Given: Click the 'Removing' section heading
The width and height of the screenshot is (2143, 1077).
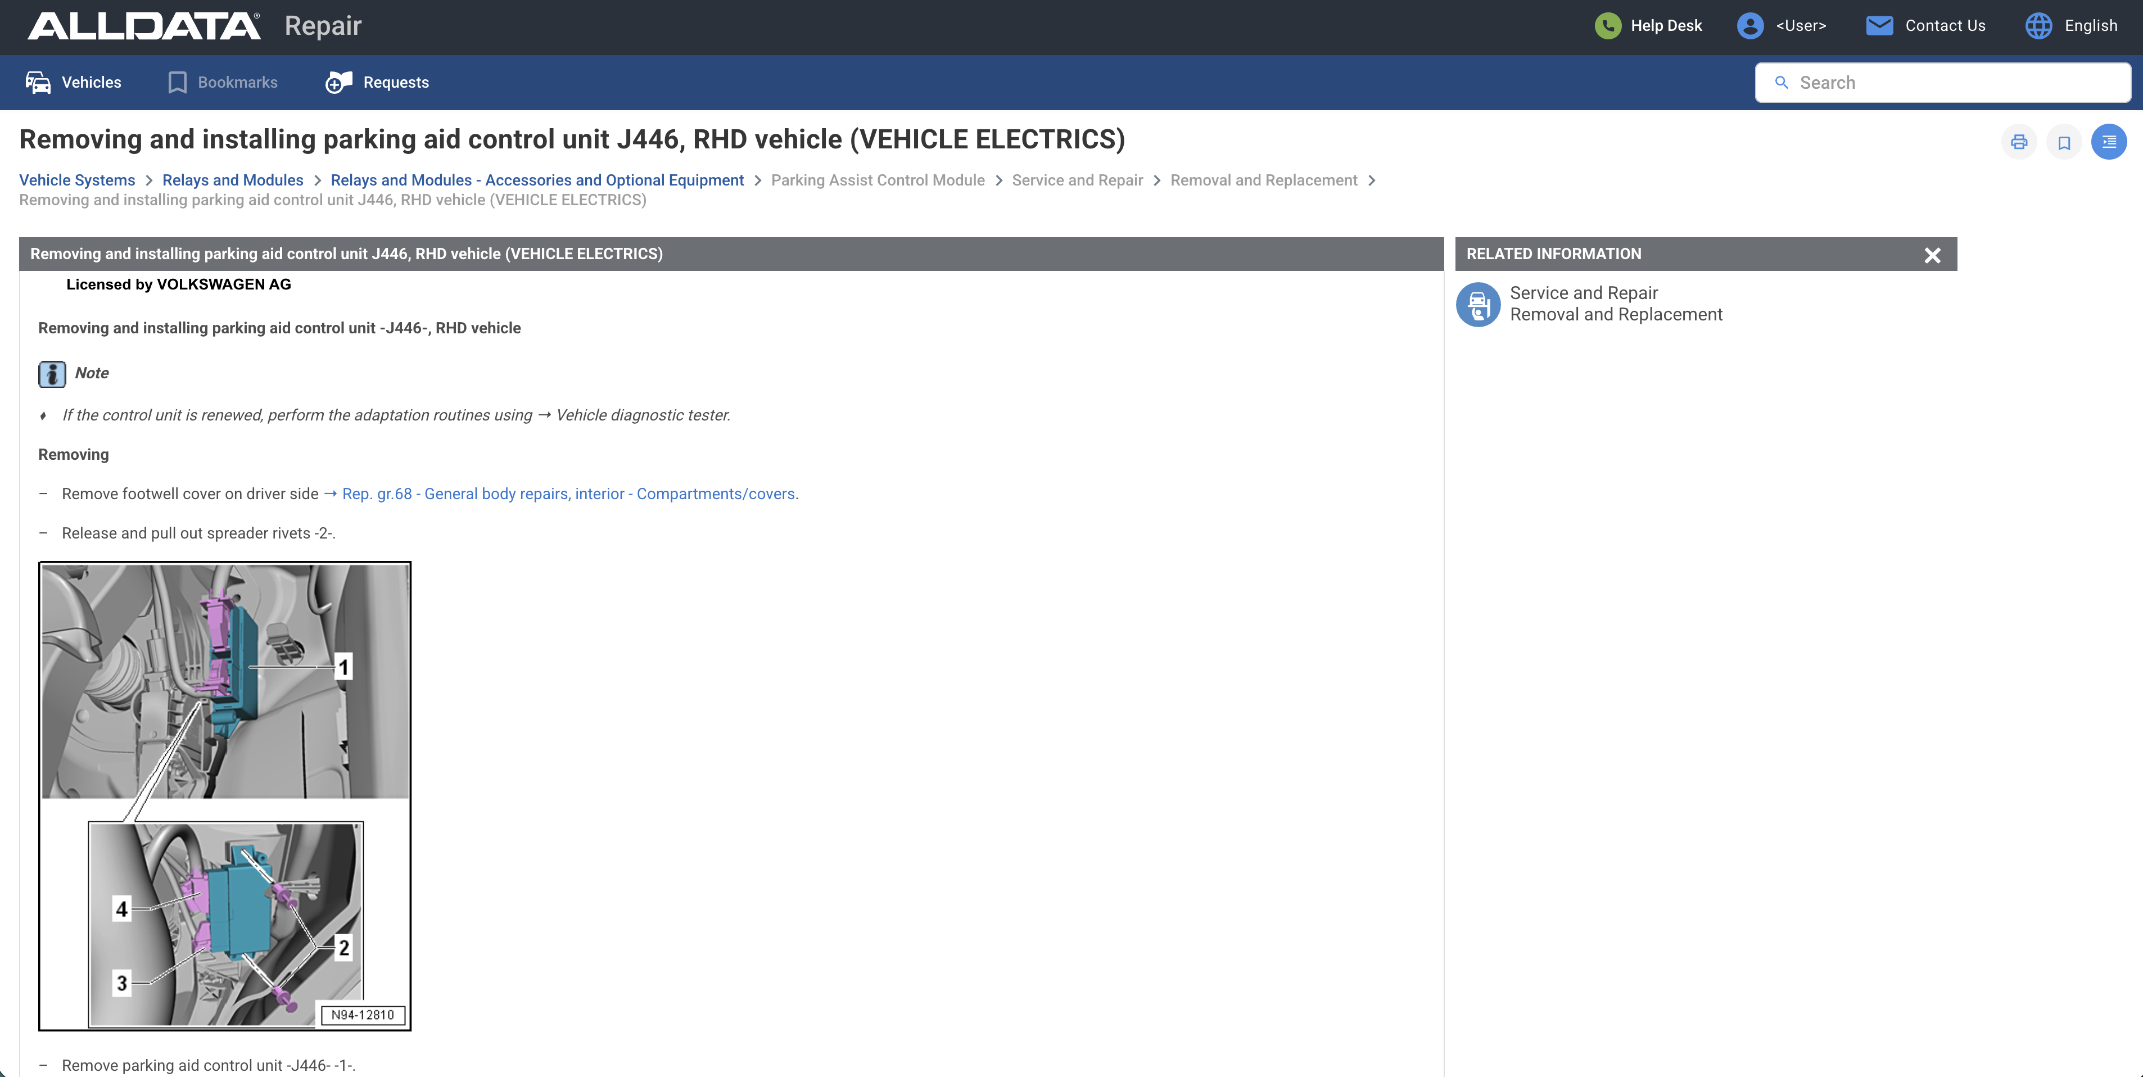Looking at the screenshot, I should tap(73, 455).
